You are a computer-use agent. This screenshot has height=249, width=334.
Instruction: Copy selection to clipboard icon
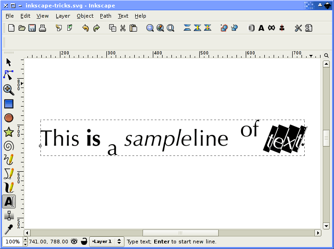coord(112,28)
